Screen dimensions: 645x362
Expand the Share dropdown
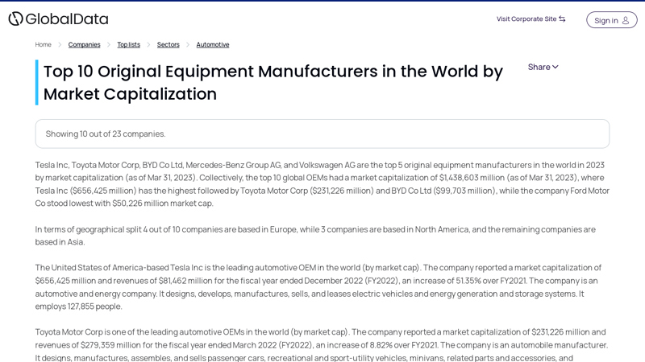(543, 67)
